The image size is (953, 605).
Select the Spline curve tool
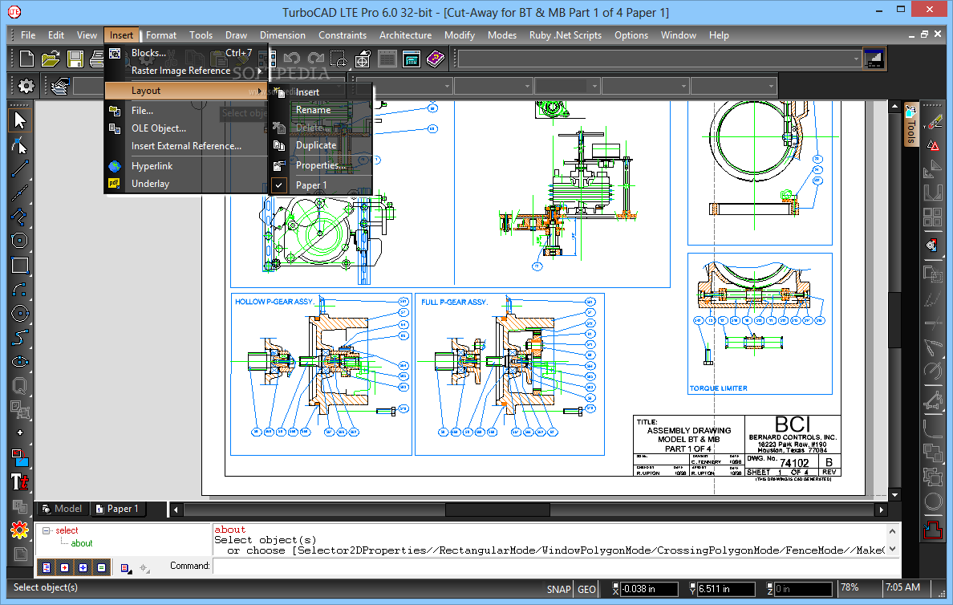click(x=20, y=338)
